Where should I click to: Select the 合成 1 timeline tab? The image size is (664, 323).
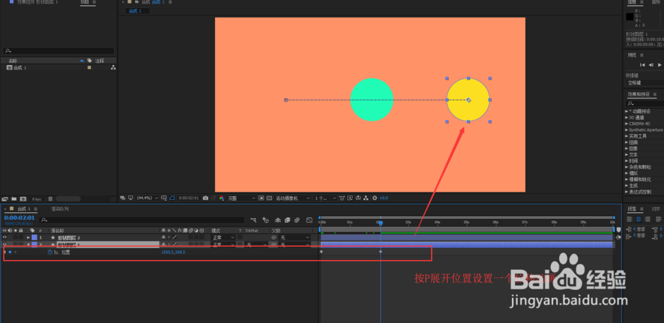[x=24, y=209]
